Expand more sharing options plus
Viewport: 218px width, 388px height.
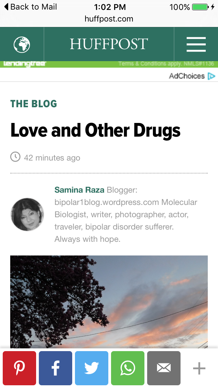pyautogui.click(x=199, y=368)
